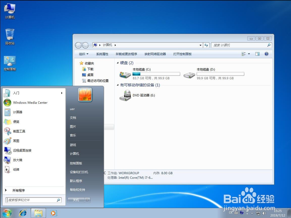Open 远程桌面连接 remote desktop

[x=33, y=150]
